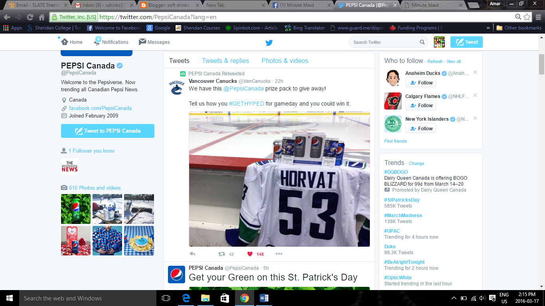
Task: Switch to the Blogger soft drinks browser tab
Action: coord(169,5)
